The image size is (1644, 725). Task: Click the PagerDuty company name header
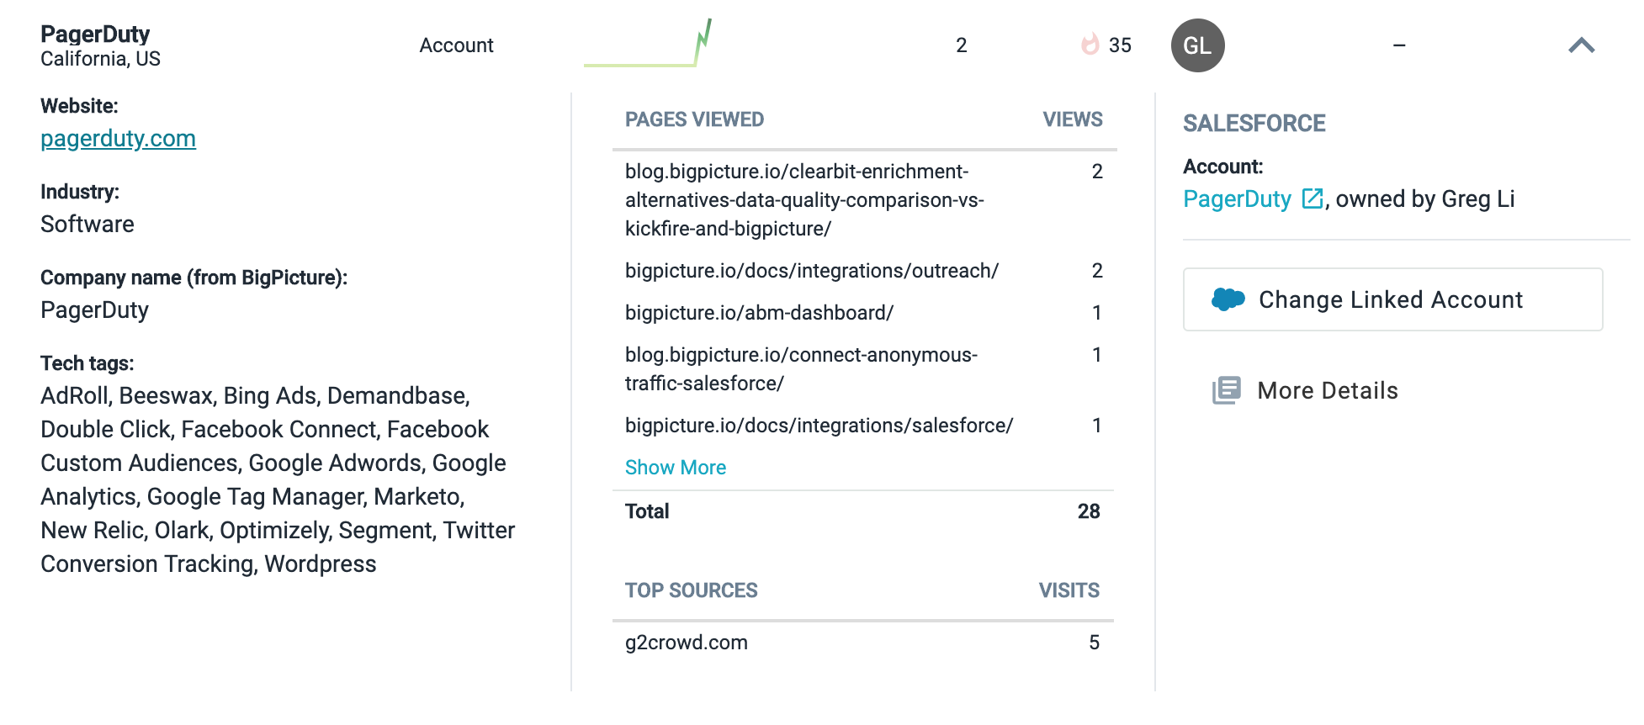point(95,34)
